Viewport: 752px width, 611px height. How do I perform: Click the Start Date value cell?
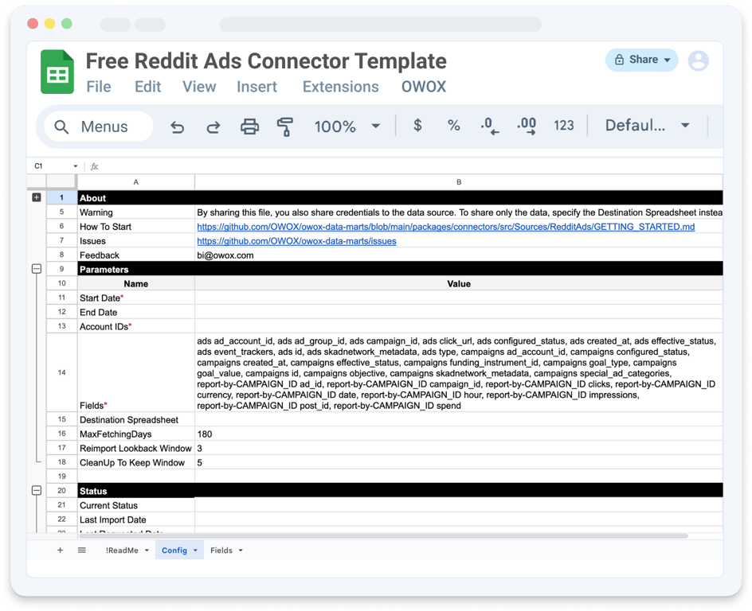click(x=459, y=298)
